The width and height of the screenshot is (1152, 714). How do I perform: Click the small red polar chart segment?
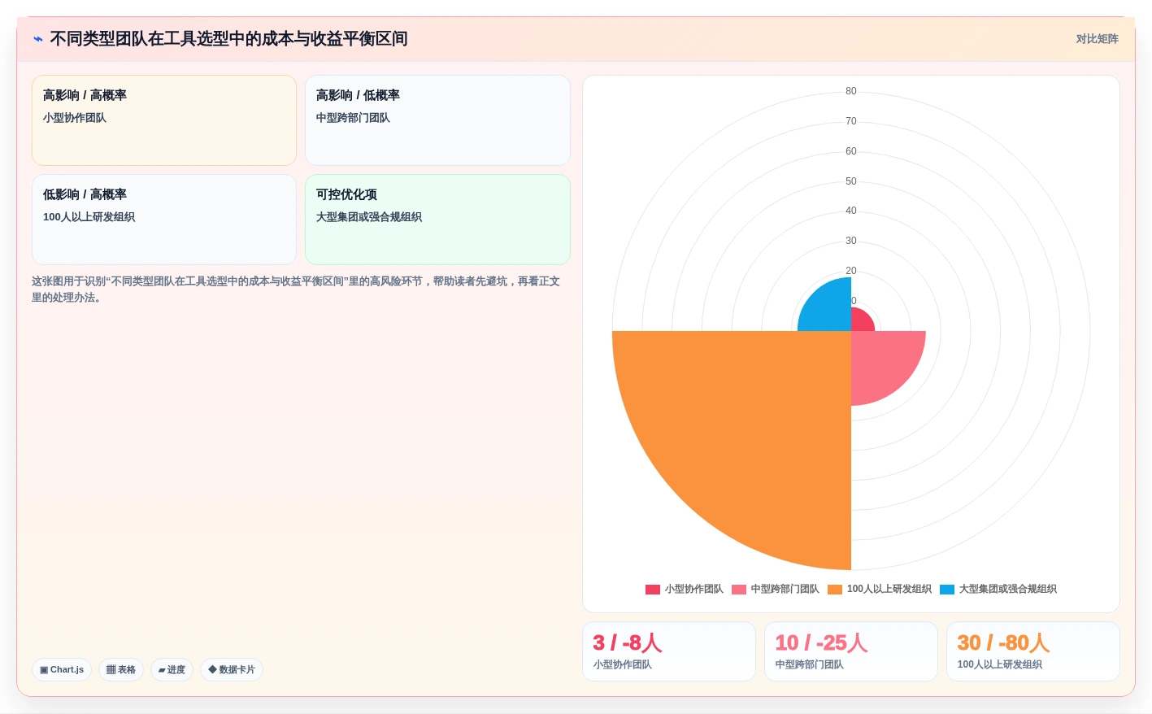tap(860, 321)
